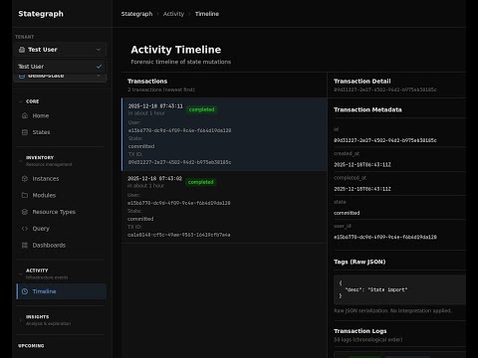Click the Transaction Detail subtitle ID
This screenshot has height=358, width=478.
[x=385, y=89]
